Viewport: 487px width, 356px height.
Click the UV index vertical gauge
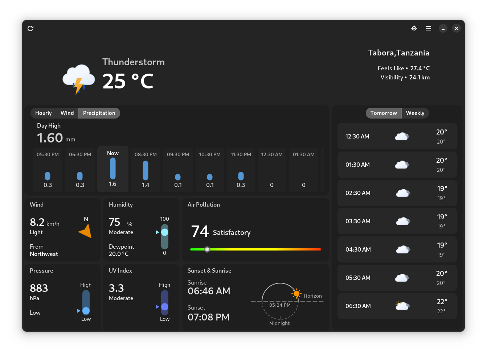(x=165, y=302)
